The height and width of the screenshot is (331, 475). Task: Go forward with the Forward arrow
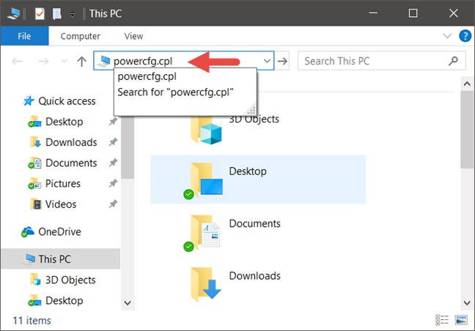[x=43, y=62]
